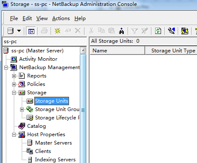The image size is (197, 163).
Task: Select Clients under Host Properties
Action: pyautogui.click(x=43, y=151)
